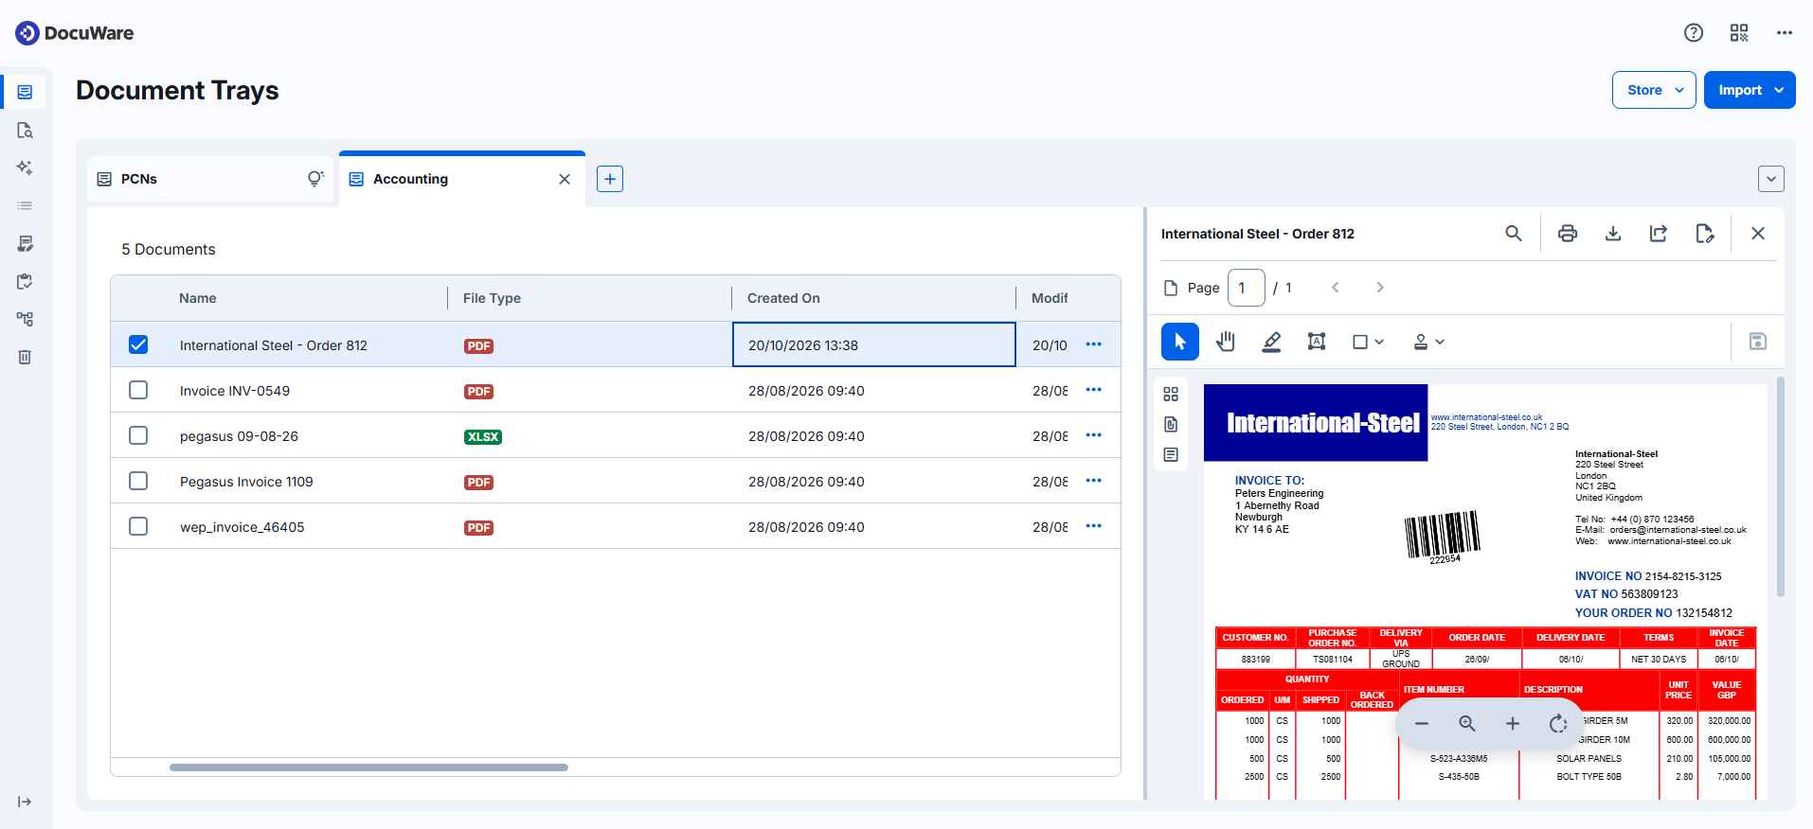The image size is (1813, 829).
Task: Click the horizontal table scrollbar
Action: pos(368,767)
